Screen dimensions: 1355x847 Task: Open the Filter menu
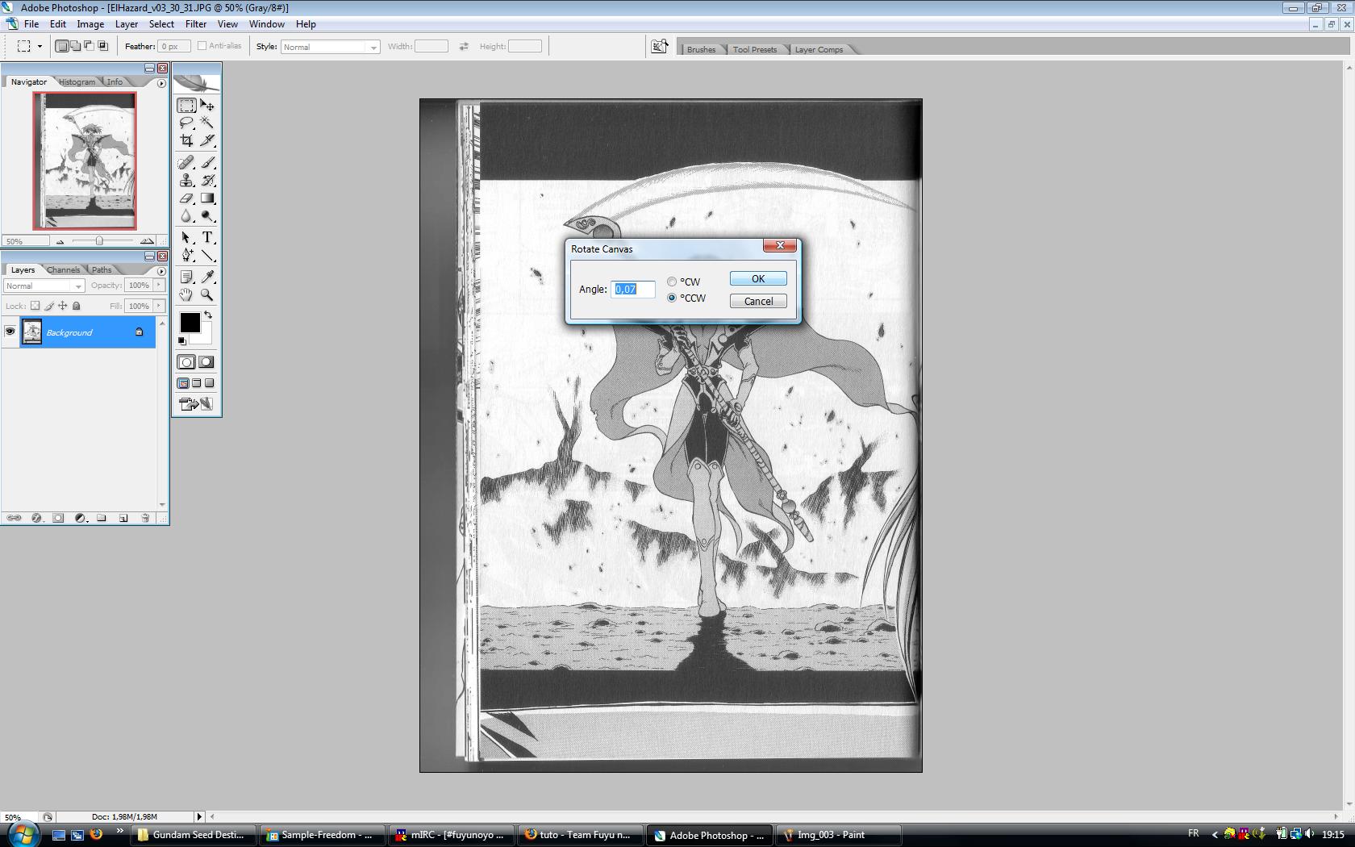point(195,24)
